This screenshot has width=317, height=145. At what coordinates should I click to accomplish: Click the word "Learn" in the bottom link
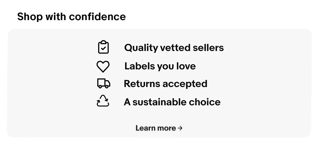(145, 128)
